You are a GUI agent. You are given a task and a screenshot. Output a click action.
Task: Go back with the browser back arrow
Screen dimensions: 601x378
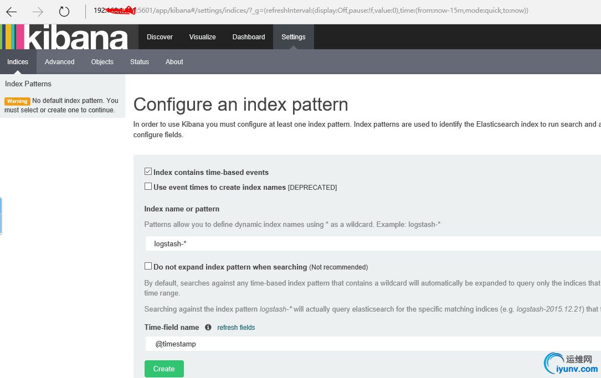(12, 12)
